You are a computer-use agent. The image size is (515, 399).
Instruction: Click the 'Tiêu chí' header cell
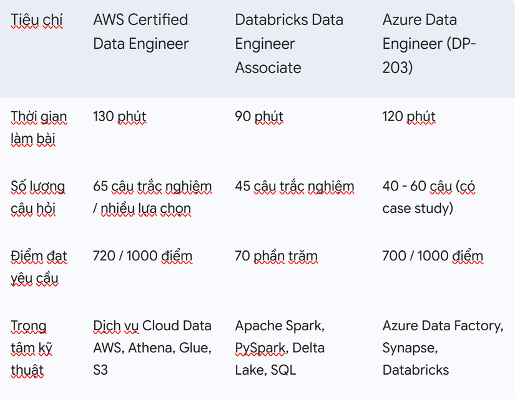pyautogui.click(x=36, y=20)
